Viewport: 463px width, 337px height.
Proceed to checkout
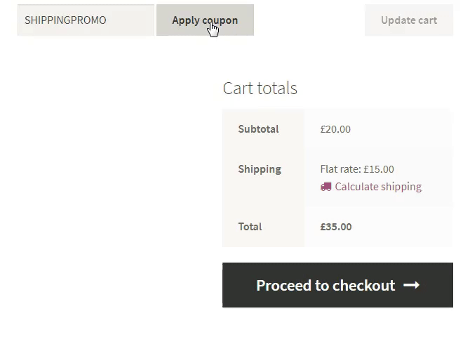click(x=337, y=285)
